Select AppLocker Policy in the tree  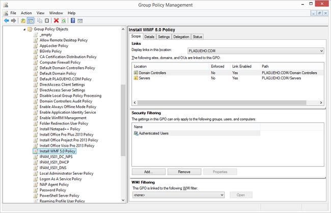(54, 46)
